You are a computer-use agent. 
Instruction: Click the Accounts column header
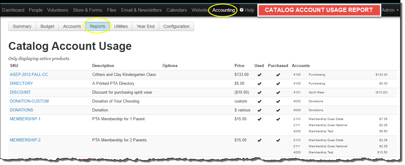[x=301, y=66]
